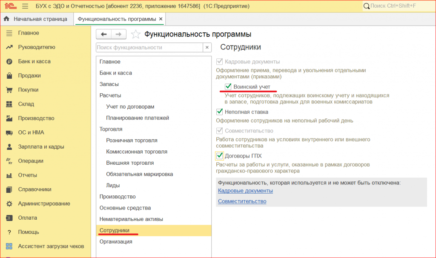Screen dimensions: 436x258
Task: Click the Главное sidebar icon
Action: (9, 33)
